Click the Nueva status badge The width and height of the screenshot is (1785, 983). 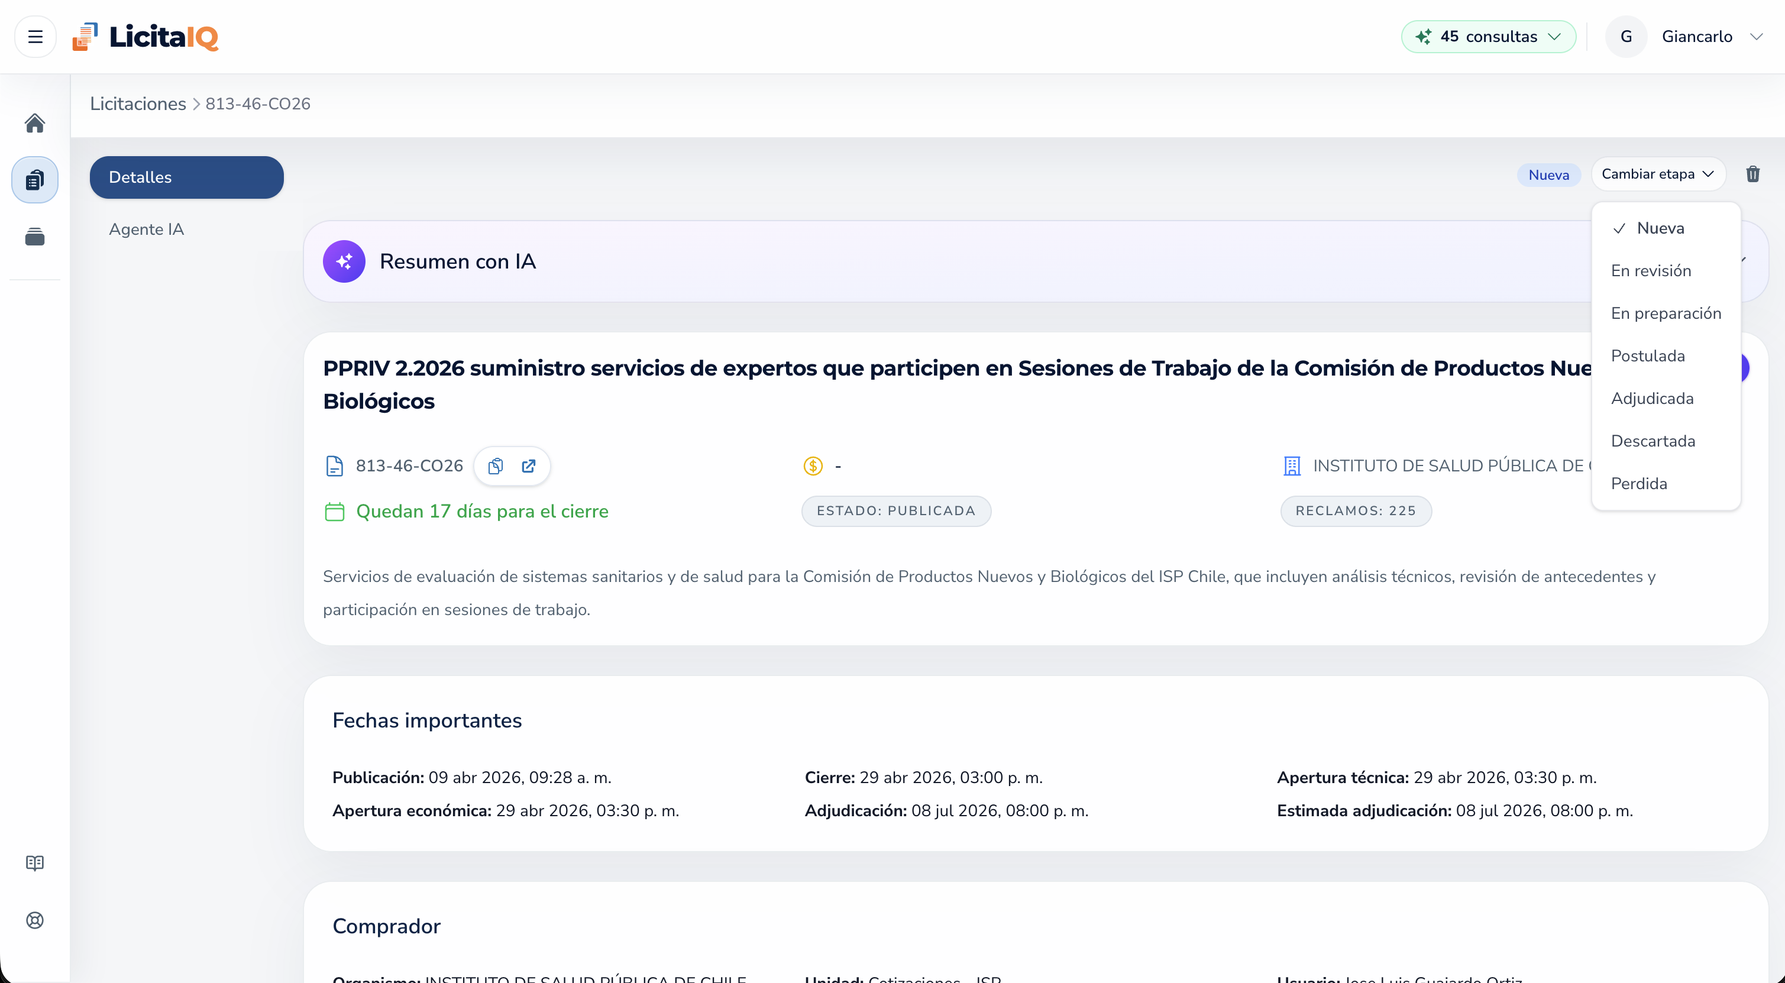point(1548,174)
